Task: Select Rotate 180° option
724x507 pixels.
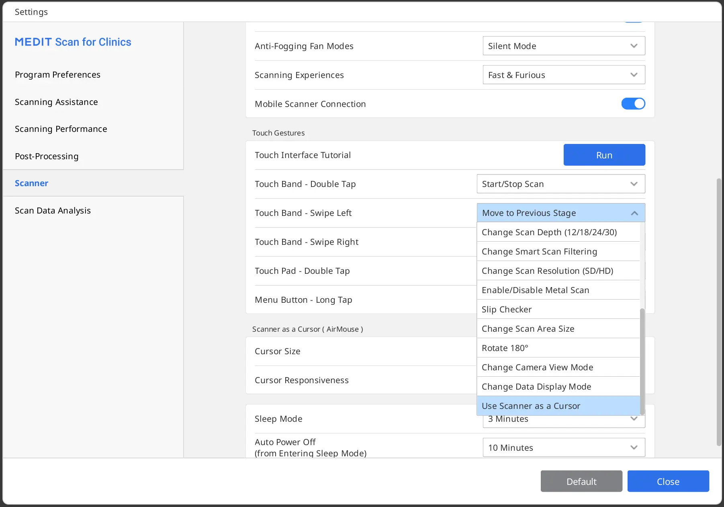Action: 558,348
